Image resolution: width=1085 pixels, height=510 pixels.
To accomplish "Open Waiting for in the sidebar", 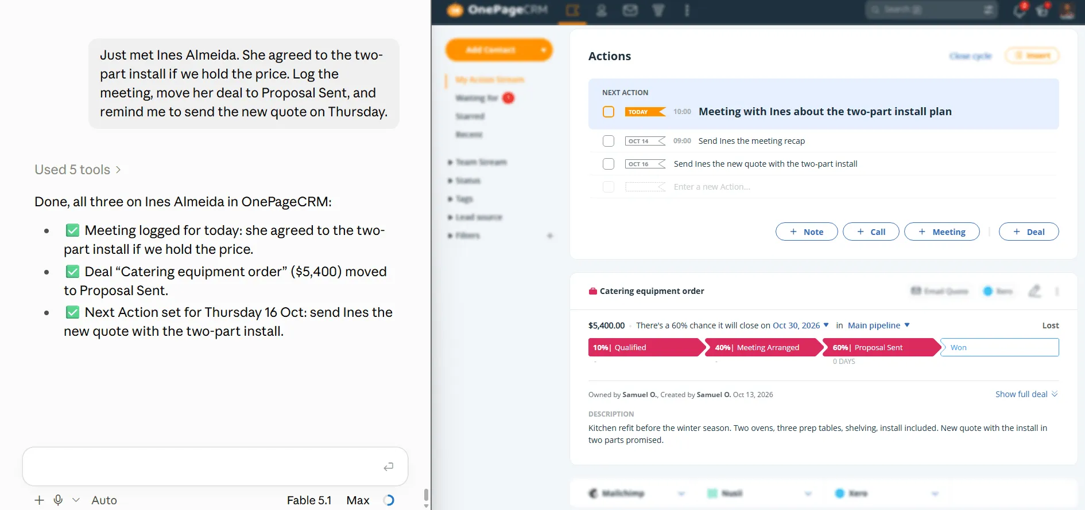I will pyautogui.click(x=476, y=98).
